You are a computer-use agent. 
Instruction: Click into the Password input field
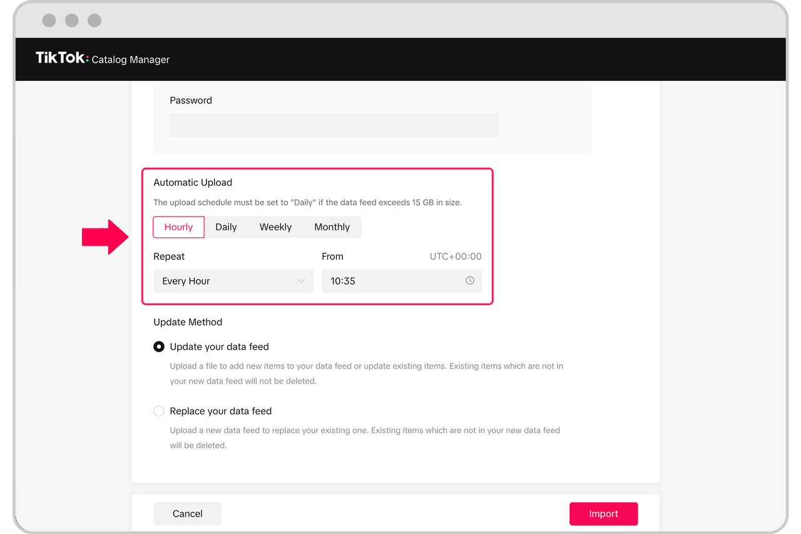[334, 125]
